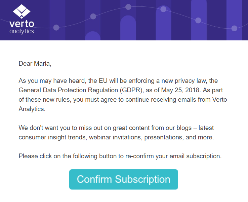Select the leftmost data point on banner curve
Image resolution: width=248 pixels, height=202 pixels.
tap(56, 28)
